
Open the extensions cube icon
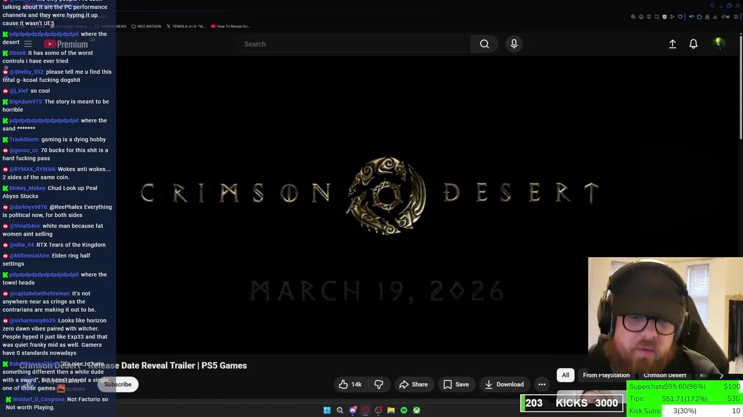699,17
